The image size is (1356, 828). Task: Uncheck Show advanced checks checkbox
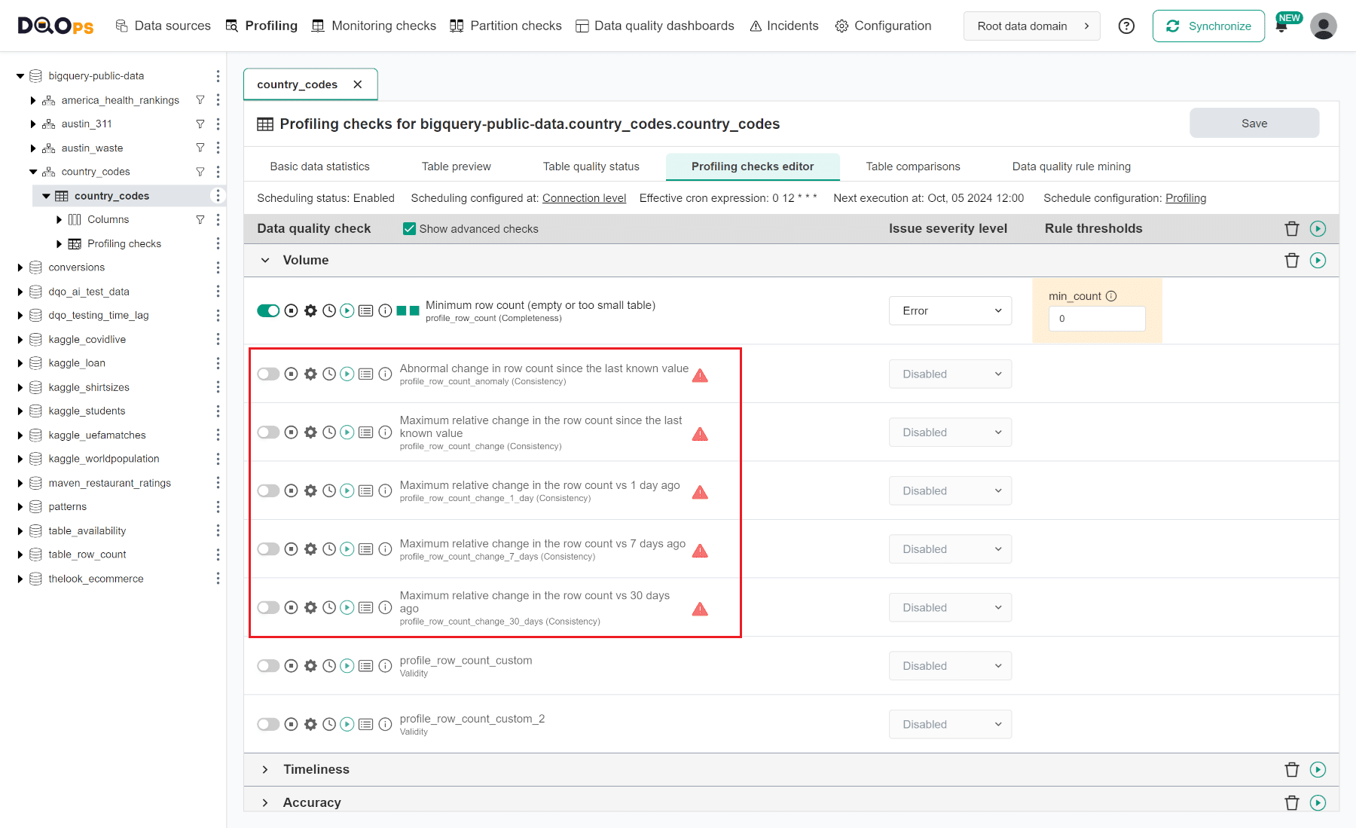410,229
